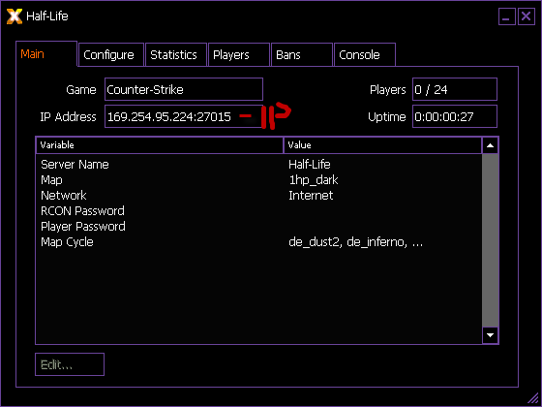Viewport: 542px width, 407px height.
Task: Switch to the Console tab
Action: coord(365,54)
